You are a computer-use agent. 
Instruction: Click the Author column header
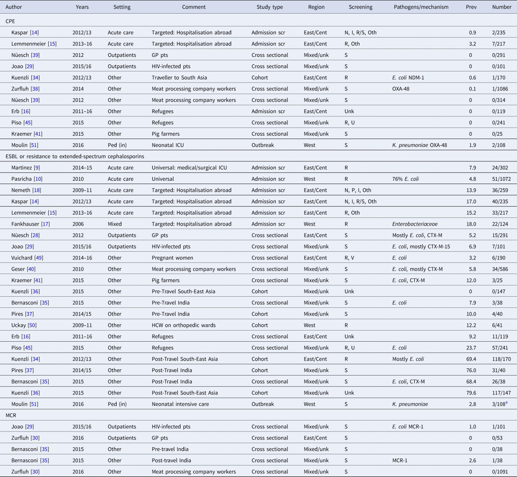[14, 7]
